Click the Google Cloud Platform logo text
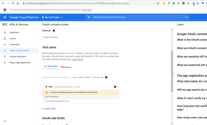Screen dimensions: 207x125 24,17
